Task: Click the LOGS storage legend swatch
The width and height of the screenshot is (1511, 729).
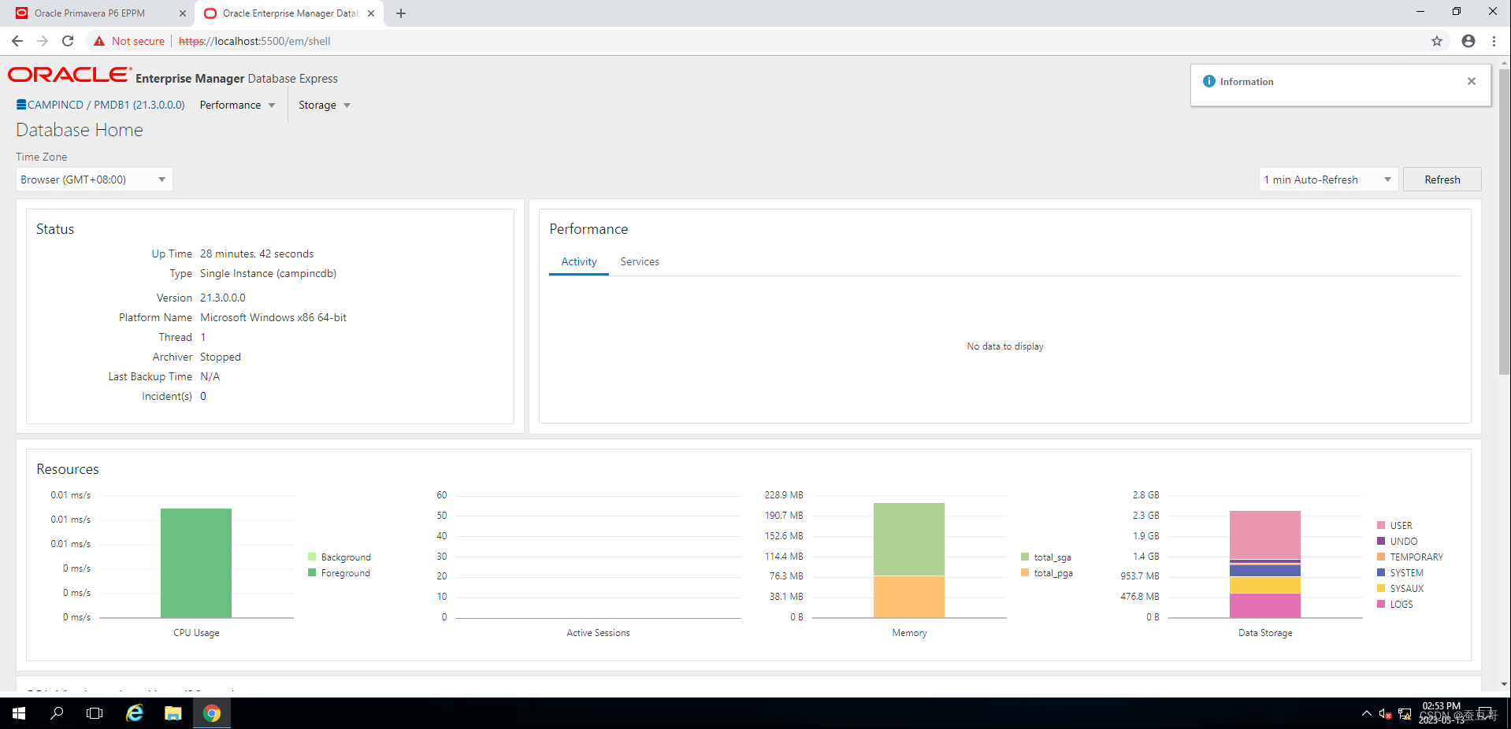Action: click(1381, 604)
